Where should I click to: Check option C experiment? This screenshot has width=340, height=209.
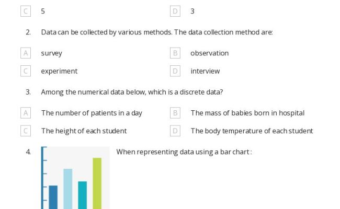click(25, 71)
